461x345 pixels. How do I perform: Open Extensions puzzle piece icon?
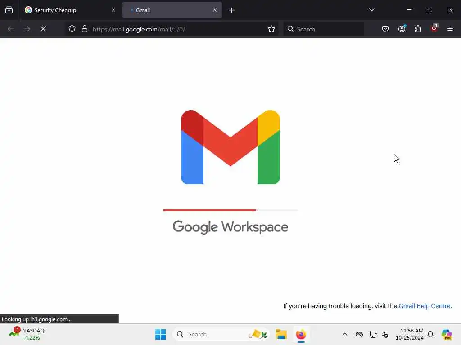[418, 29]
